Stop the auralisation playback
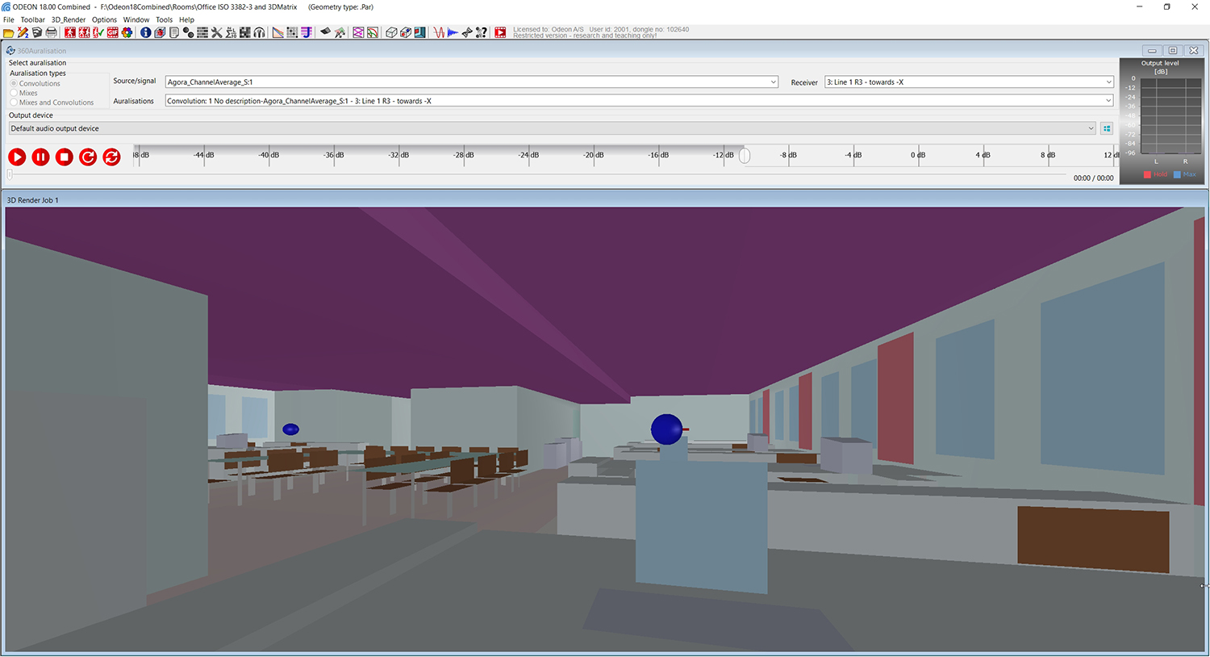This screenshot has height=657, width=1210. [x=65, y=157]
